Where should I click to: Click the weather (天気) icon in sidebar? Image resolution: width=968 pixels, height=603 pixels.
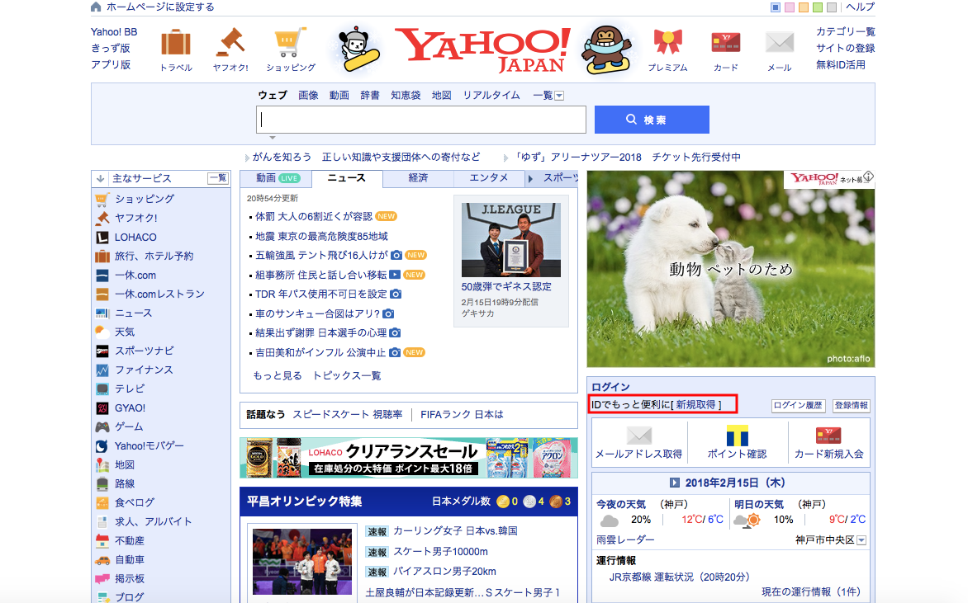coord(102,332)
